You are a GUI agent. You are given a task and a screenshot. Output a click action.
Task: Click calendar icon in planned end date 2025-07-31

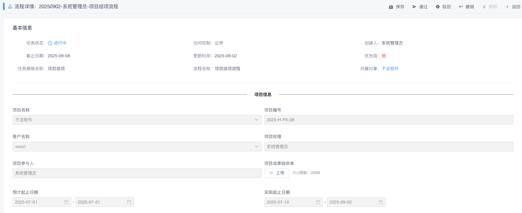click(x=129, y=202)
